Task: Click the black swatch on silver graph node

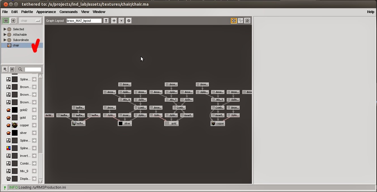Action: pos(121,123)
